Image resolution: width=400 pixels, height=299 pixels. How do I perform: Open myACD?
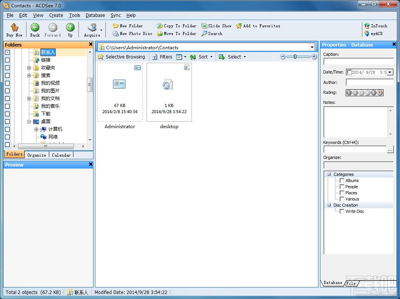pos(373,33)
